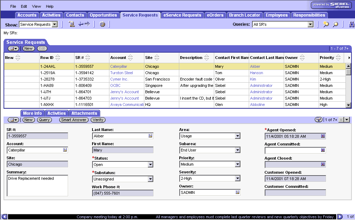Switch to the Accounts tab
The image size is (355, 220).
pyautogui.click(x=27, y=15)
